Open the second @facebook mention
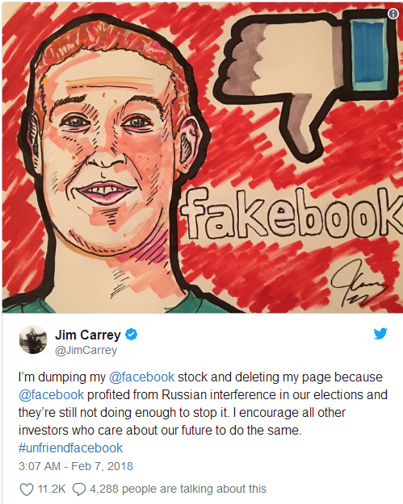This screenshot has height=504, width=403. point(51,394)
